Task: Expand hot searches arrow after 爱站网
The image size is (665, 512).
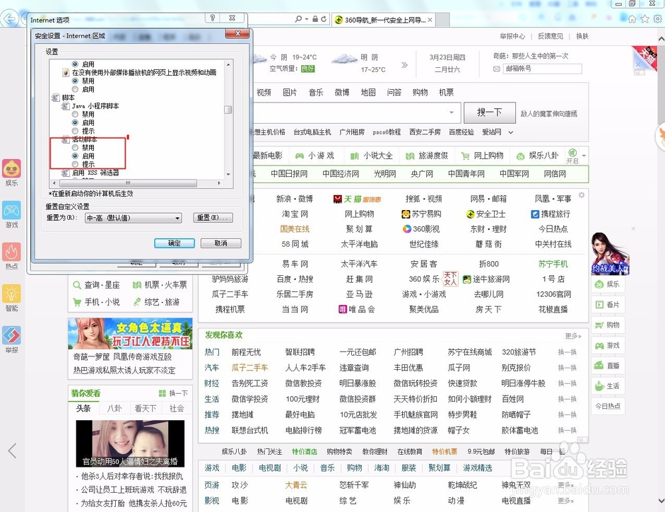Action: click(511, 132)
